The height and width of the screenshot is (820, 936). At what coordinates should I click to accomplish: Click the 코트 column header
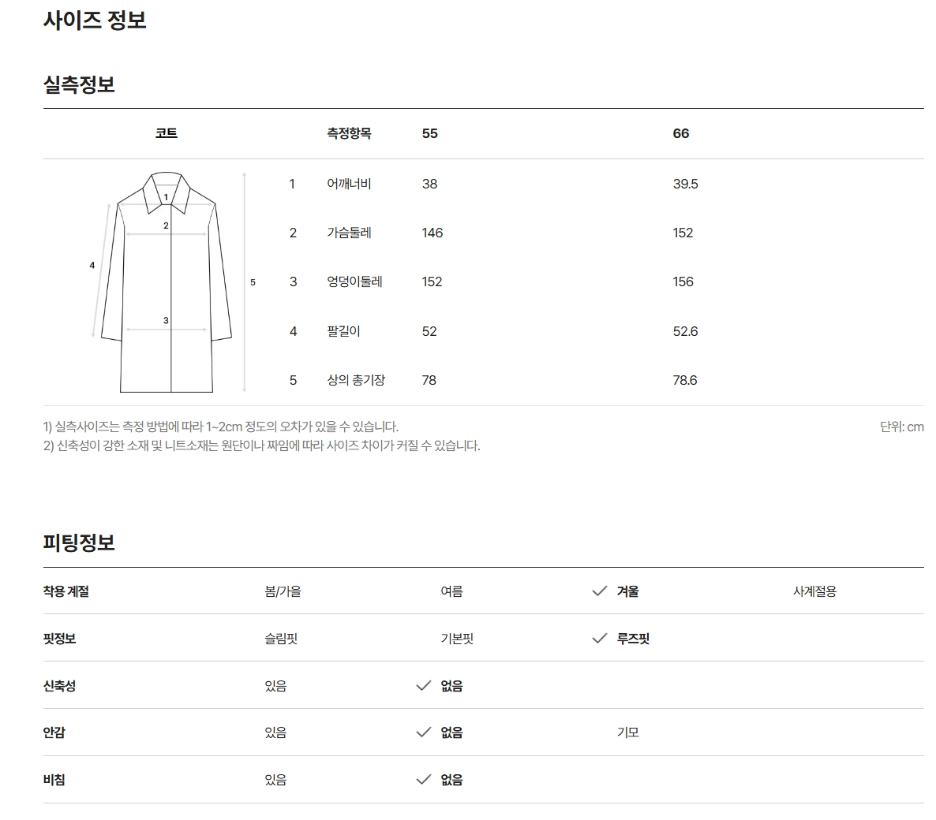tap(167, 133)
